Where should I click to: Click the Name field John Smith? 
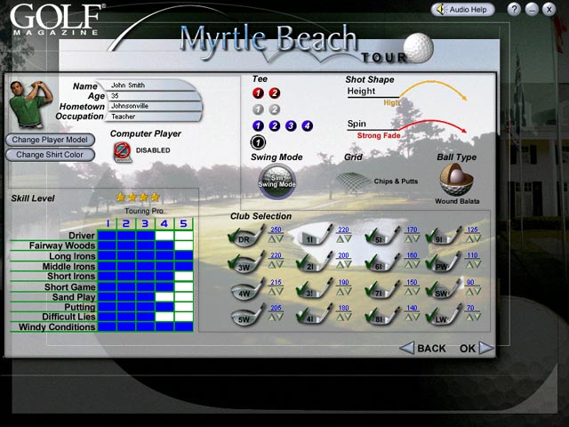pyautogui.click(x=148, y=85)
